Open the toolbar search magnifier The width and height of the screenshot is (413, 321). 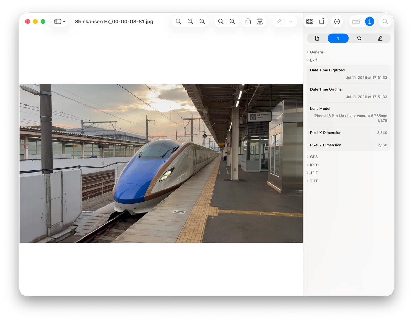click(x=385, y=21)
